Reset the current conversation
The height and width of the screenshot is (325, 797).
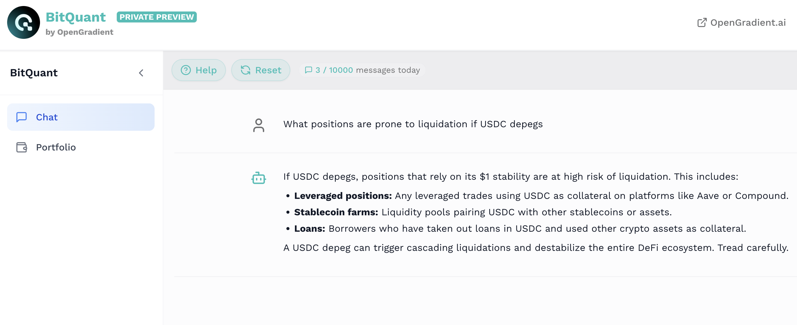pos(261,70)
